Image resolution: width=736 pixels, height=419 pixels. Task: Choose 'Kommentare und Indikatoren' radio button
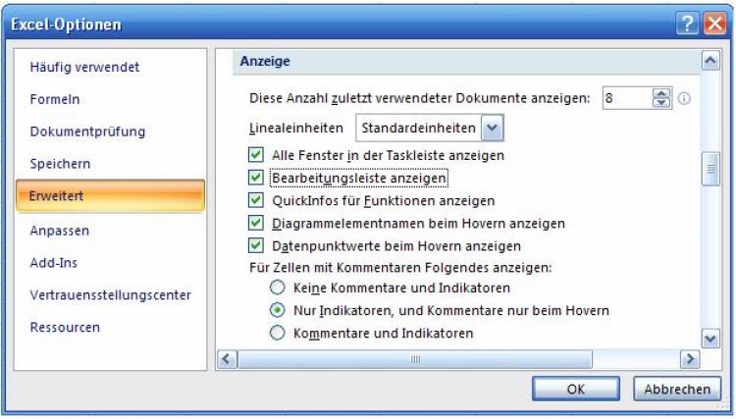278,334
